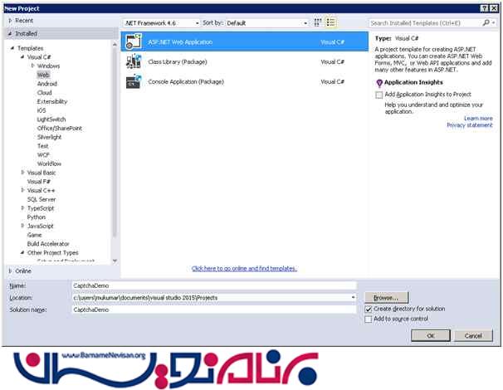Select the Android template category
The height and width of the screenshot is (390, 503).
pos(47,84)
